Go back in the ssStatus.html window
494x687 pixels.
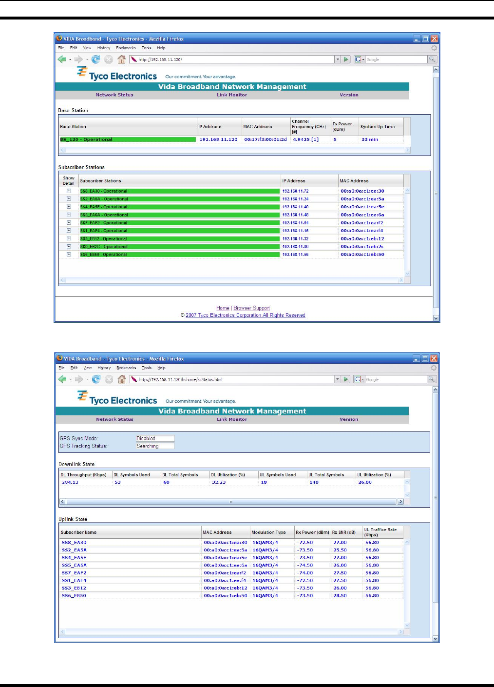click(62, 379)
